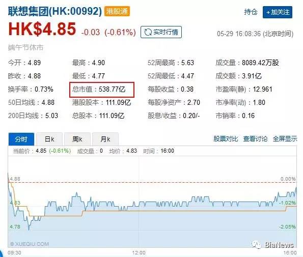
Task: Click the timestamp 05-29 16:08:36 (北京时间)
Action: [255, 34]
